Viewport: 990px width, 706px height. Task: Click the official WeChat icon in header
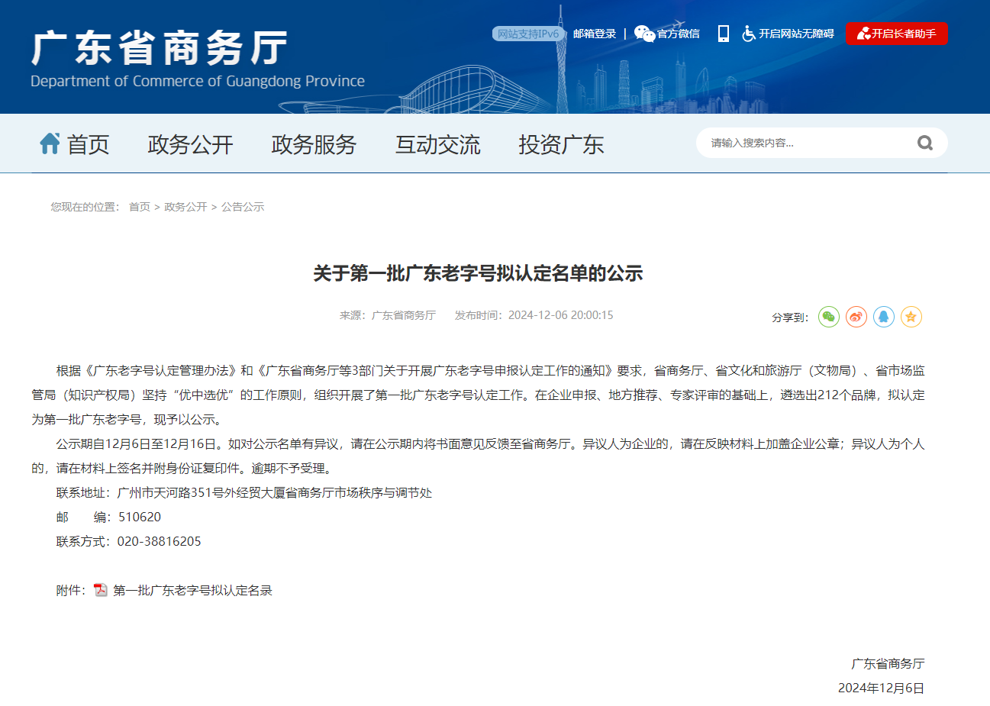644,34
